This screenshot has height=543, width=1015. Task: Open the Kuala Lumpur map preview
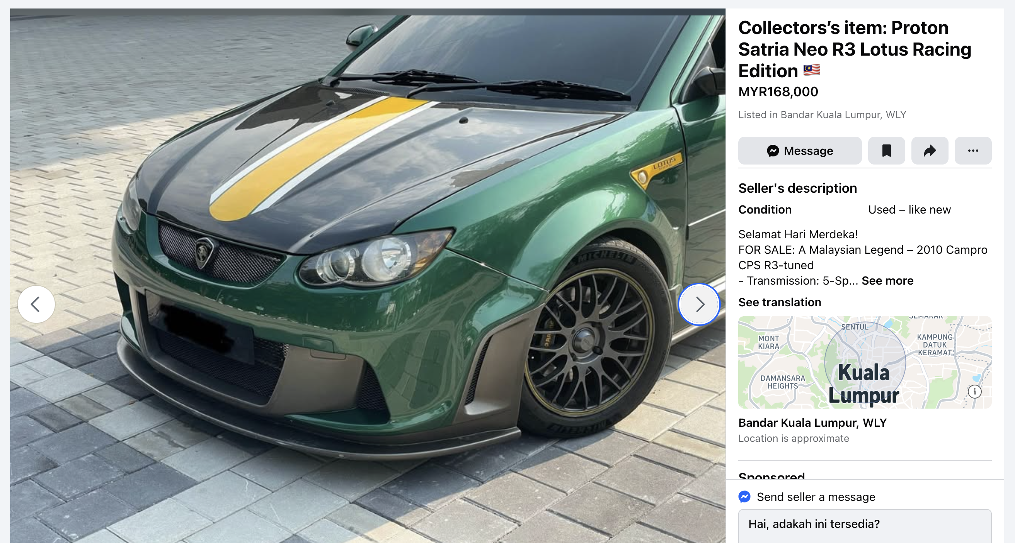click(865, 362)
